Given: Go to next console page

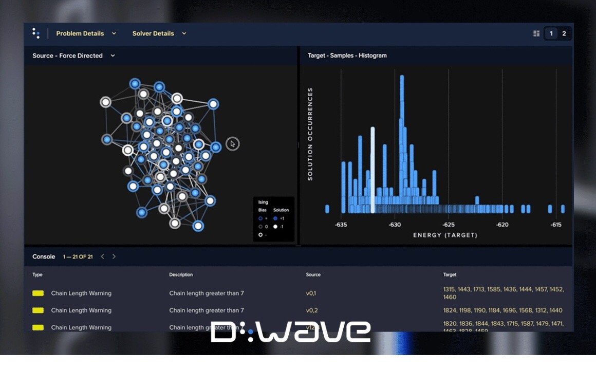Looking at the screenshot, I should click(114, 256).
